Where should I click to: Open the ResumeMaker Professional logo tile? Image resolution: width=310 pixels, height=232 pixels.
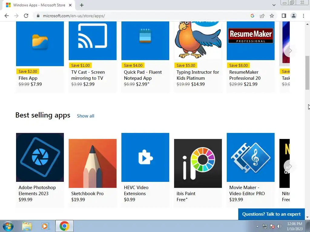(251, 41)
